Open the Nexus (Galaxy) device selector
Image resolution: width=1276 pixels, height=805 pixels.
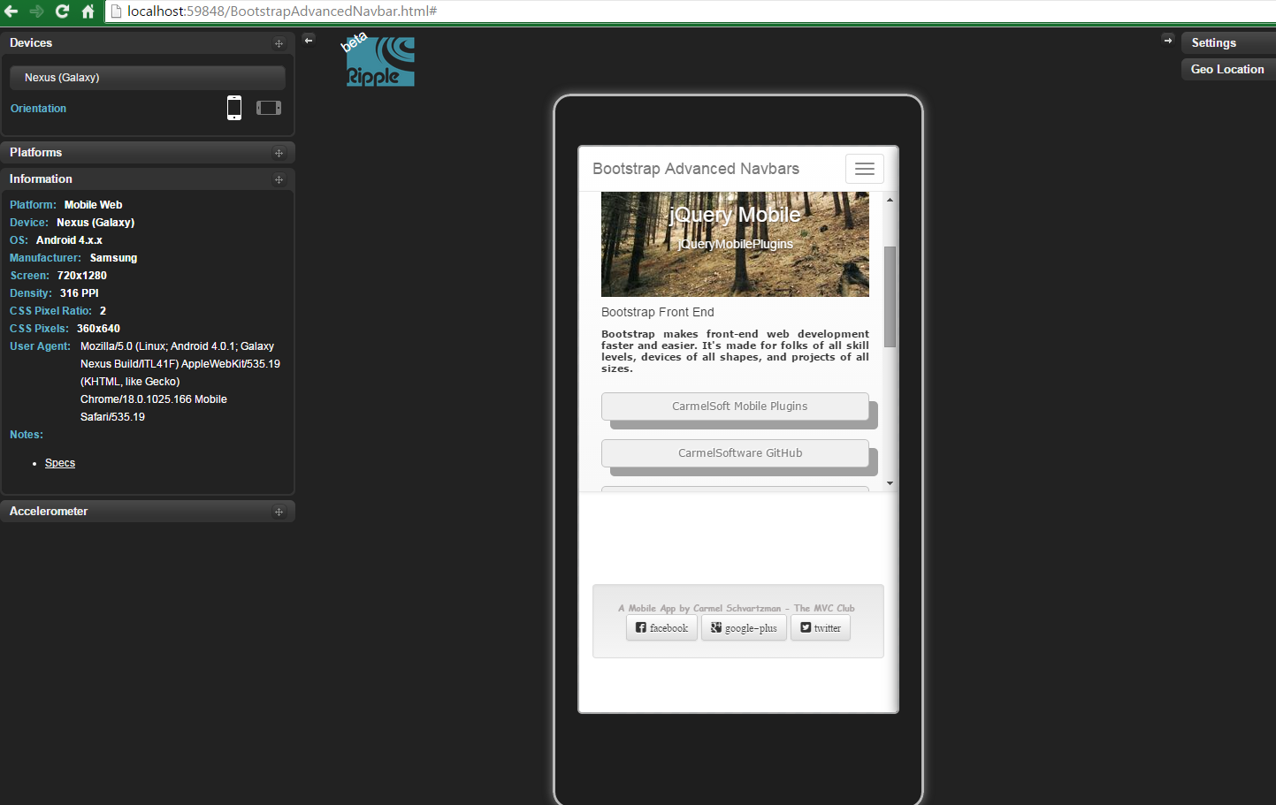pos(147,77)
